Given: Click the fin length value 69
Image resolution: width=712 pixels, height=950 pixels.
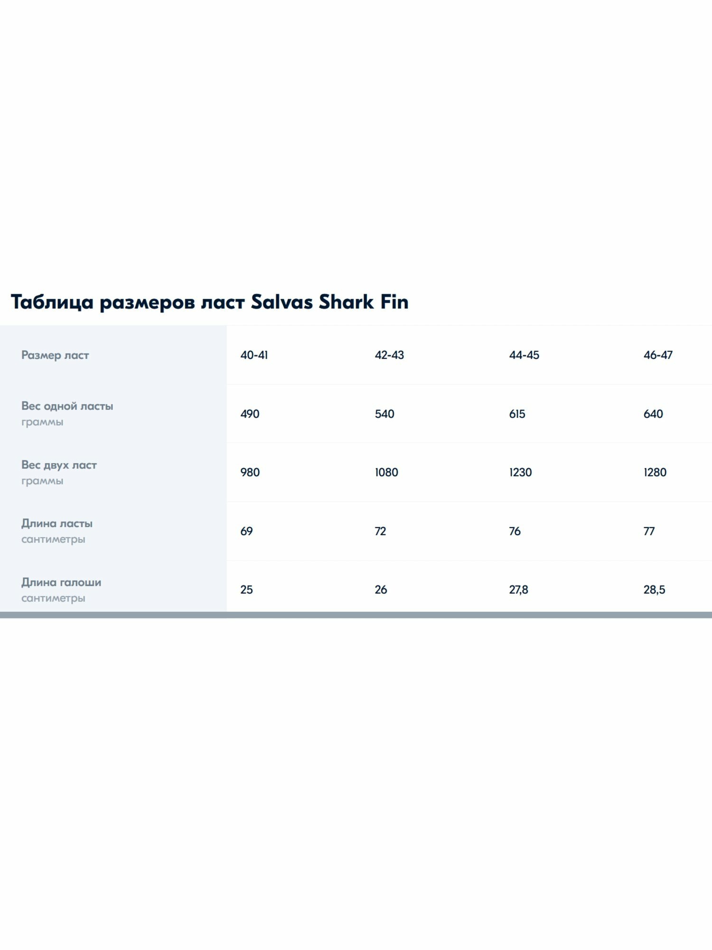Looking at the screenshot, I should click(x=246, y=532).
